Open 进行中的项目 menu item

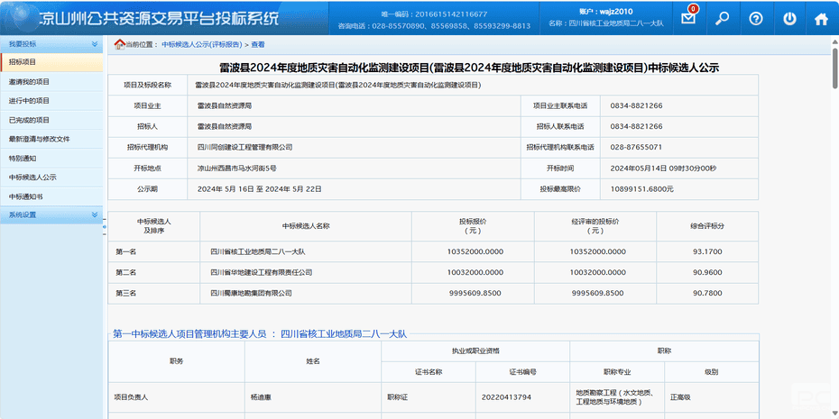pos(29,101)
